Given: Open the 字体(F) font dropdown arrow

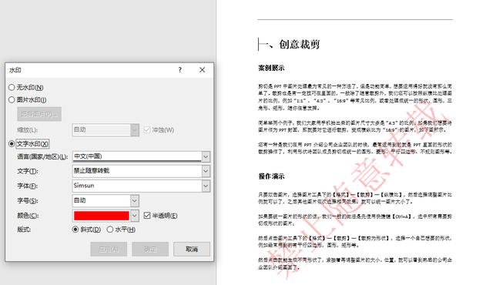Looking at the screenshot, I should pos(206,186).
